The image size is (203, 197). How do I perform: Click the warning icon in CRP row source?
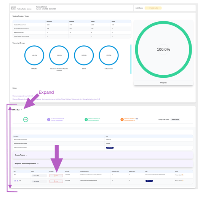183,181
